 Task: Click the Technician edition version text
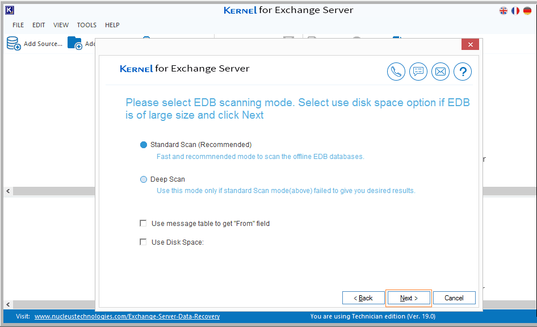click(372, 316)
